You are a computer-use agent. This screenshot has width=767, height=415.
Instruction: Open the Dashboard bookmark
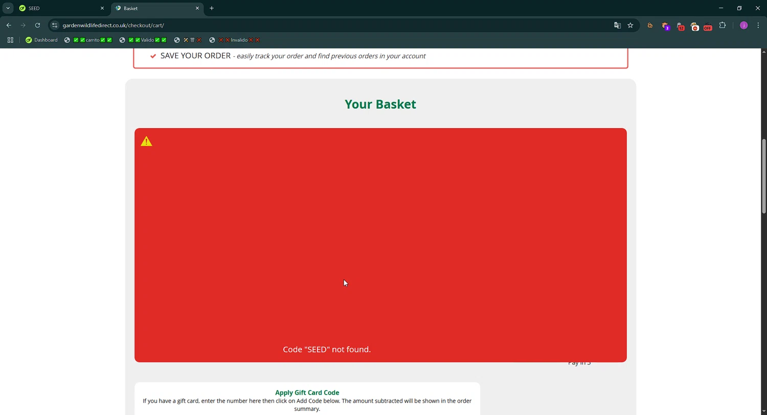point(41,40)
